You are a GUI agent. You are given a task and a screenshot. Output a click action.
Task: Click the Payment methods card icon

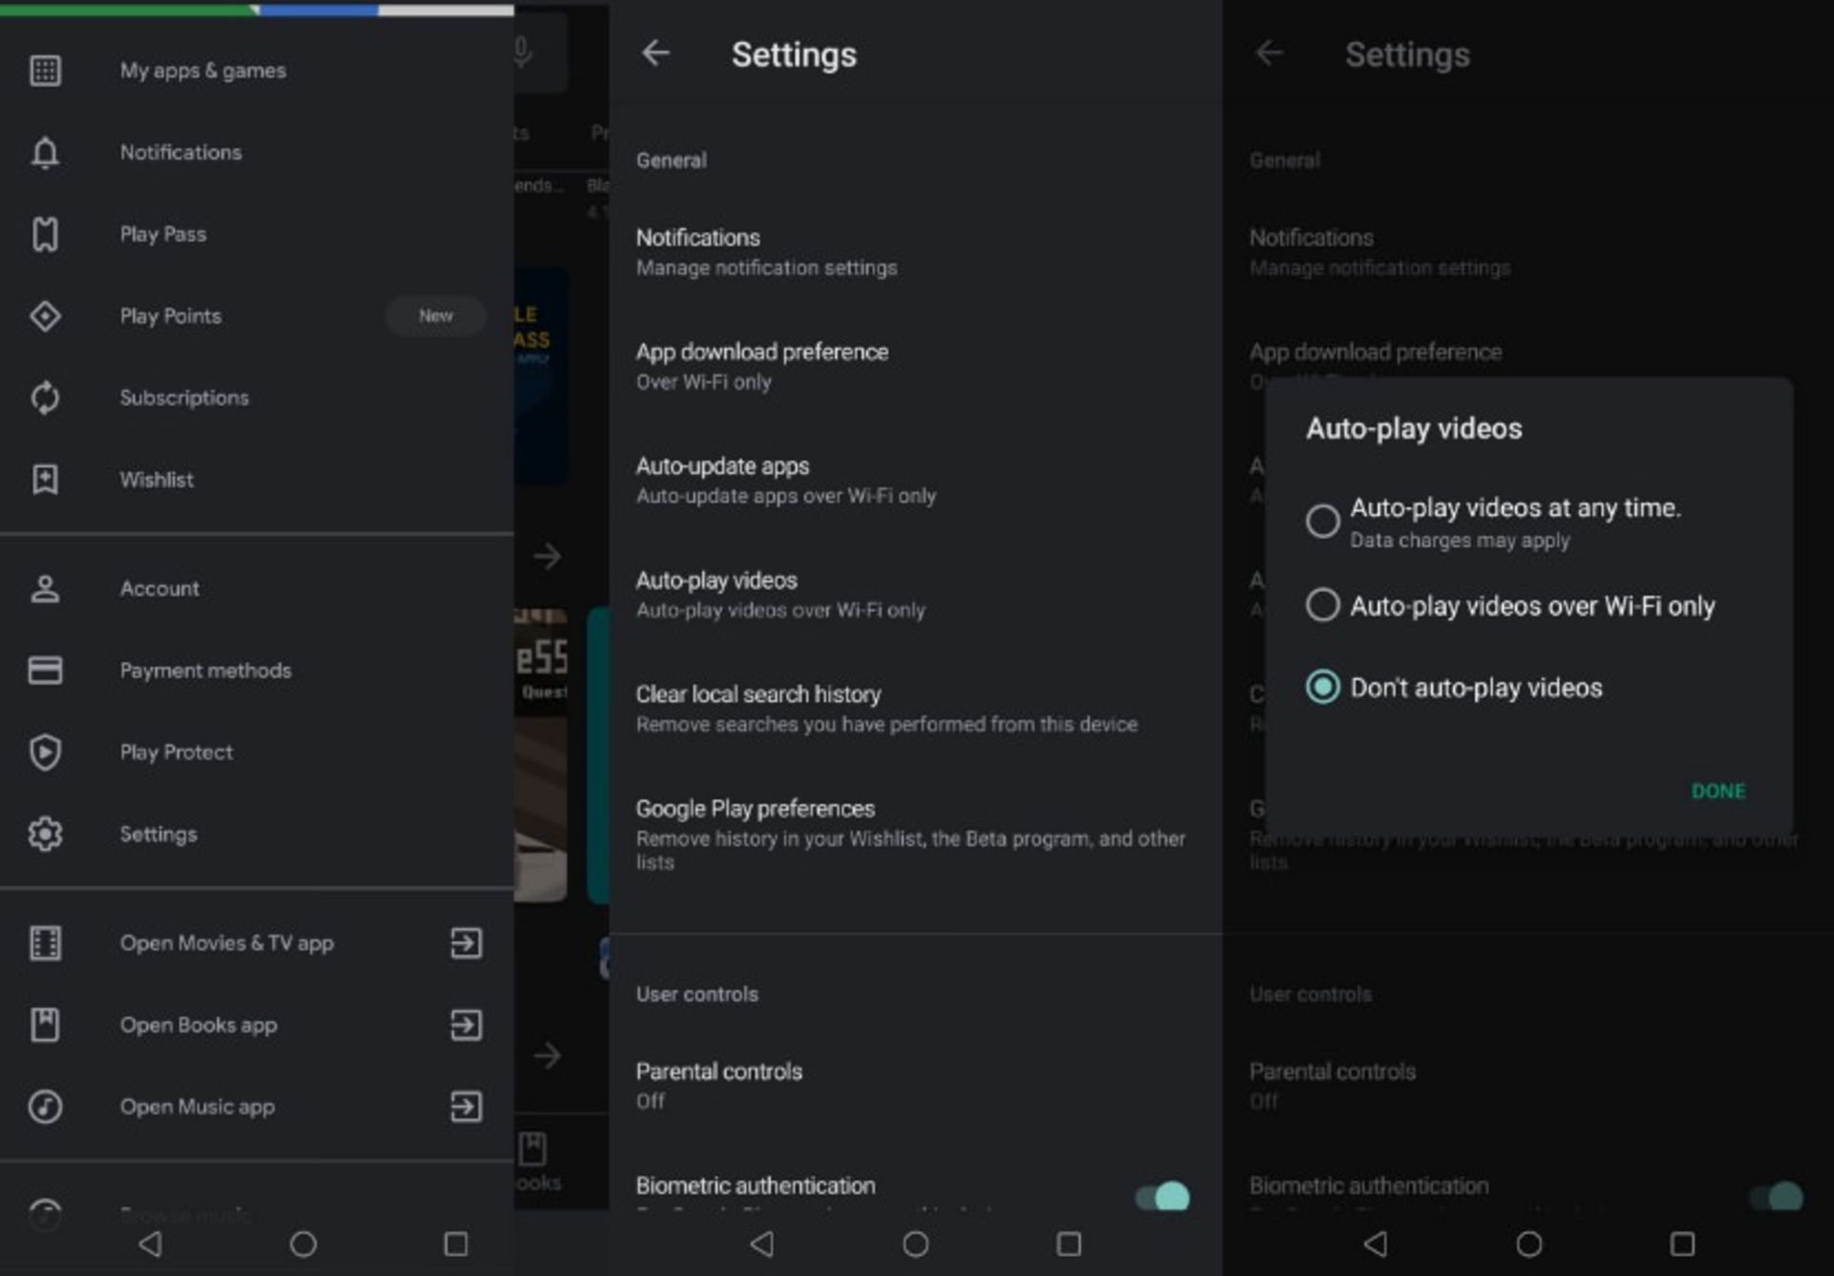pyautogui.click(x=45, y=670)
